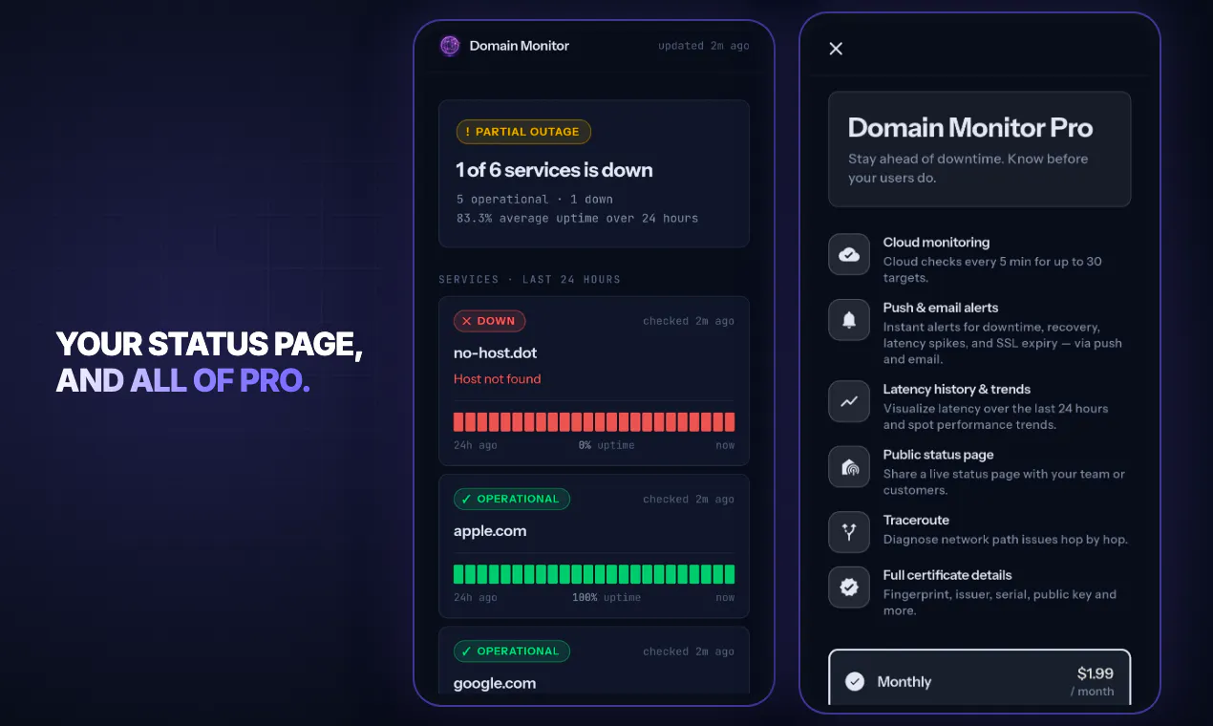Screen dimensions: 1213x726
Task: Click the Full certificate details badge icon
Action: [849, 587]
